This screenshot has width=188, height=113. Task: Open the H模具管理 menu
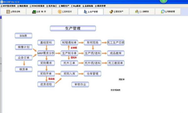[x=100, y=6]
